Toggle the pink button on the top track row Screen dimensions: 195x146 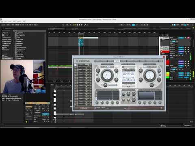(188, 38)
